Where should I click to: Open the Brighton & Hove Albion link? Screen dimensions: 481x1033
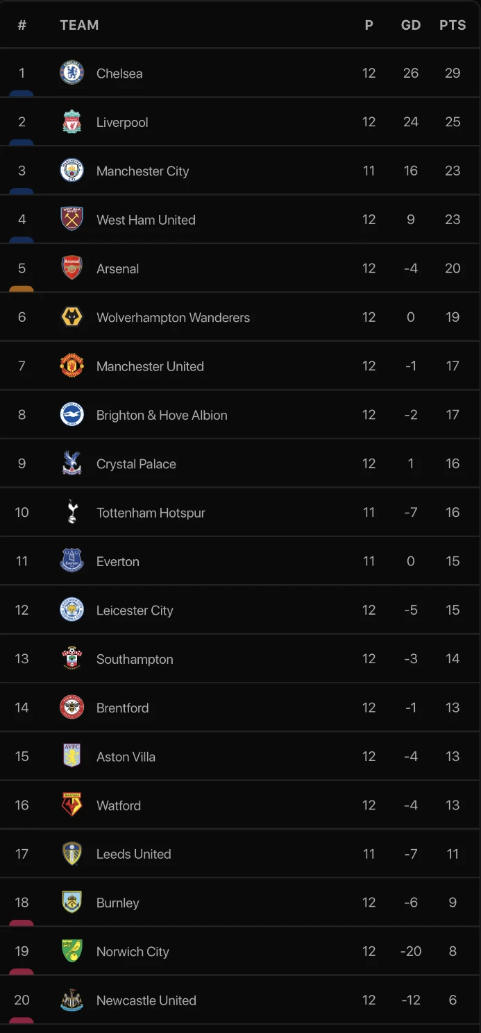162,415
